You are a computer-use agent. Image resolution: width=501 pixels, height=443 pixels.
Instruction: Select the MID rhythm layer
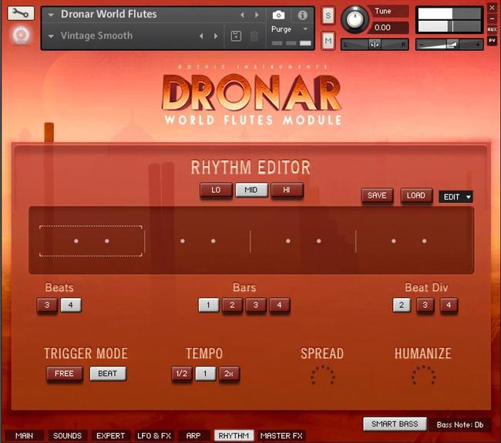(x=251, y=190)
